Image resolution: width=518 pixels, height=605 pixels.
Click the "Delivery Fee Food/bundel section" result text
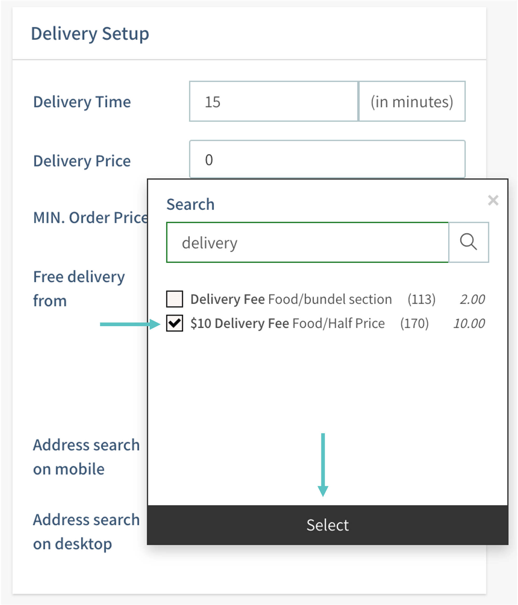[x=291, y=299]
